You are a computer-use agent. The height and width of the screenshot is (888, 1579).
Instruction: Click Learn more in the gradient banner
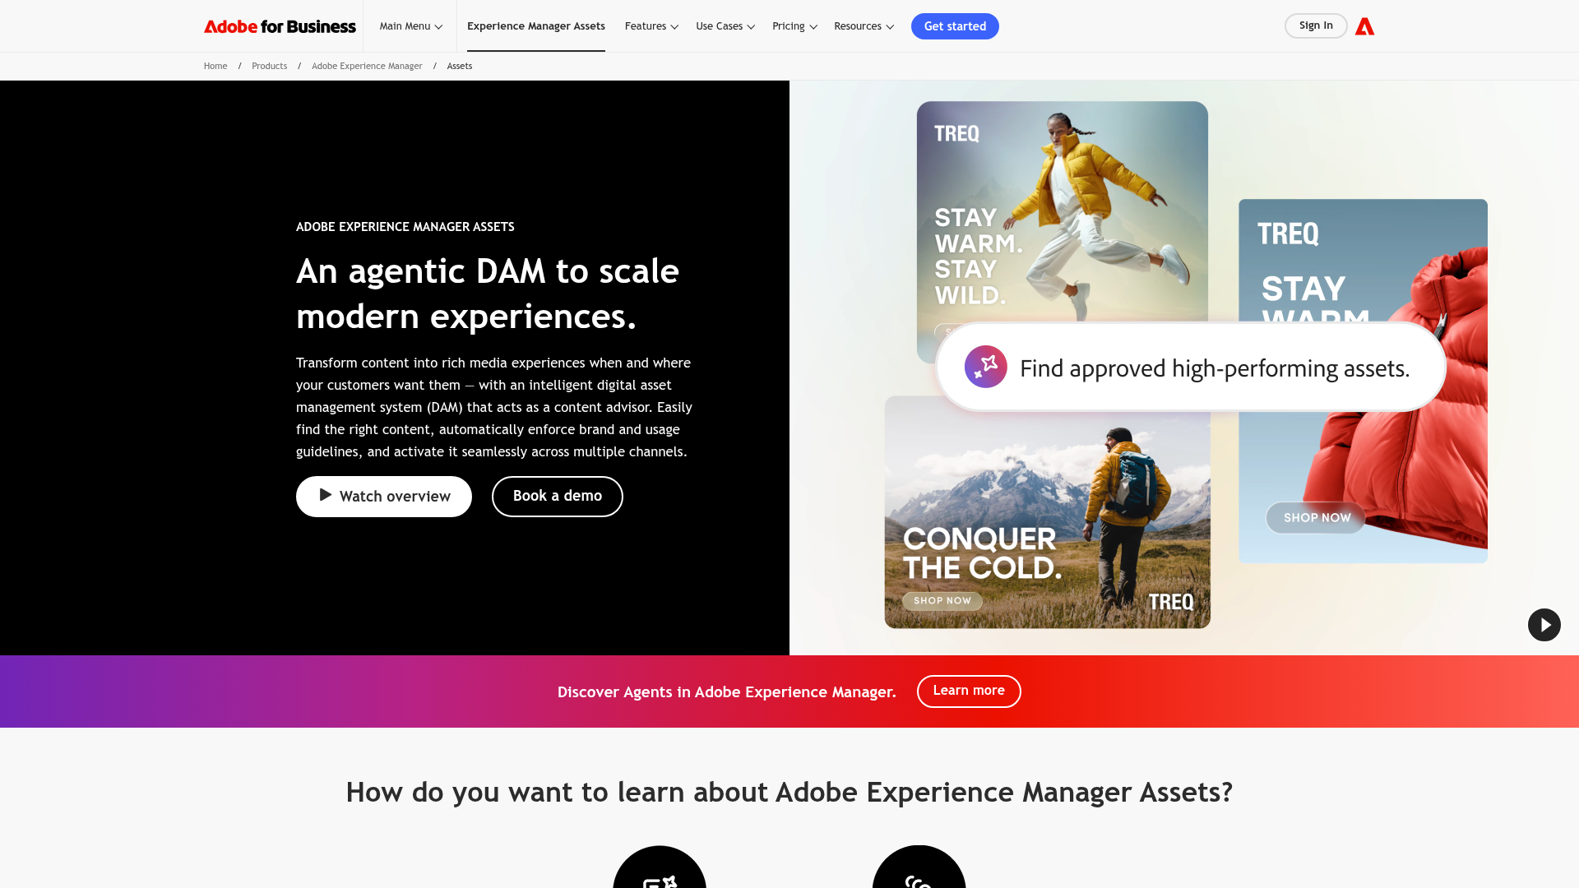point(969,691)
